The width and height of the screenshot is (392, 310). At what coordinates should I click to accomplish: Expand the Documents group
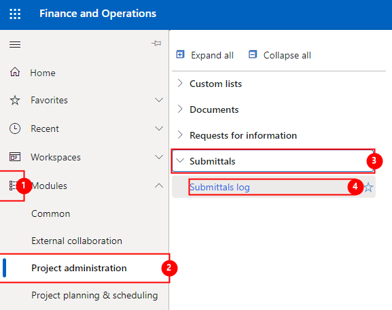point(208,109)
